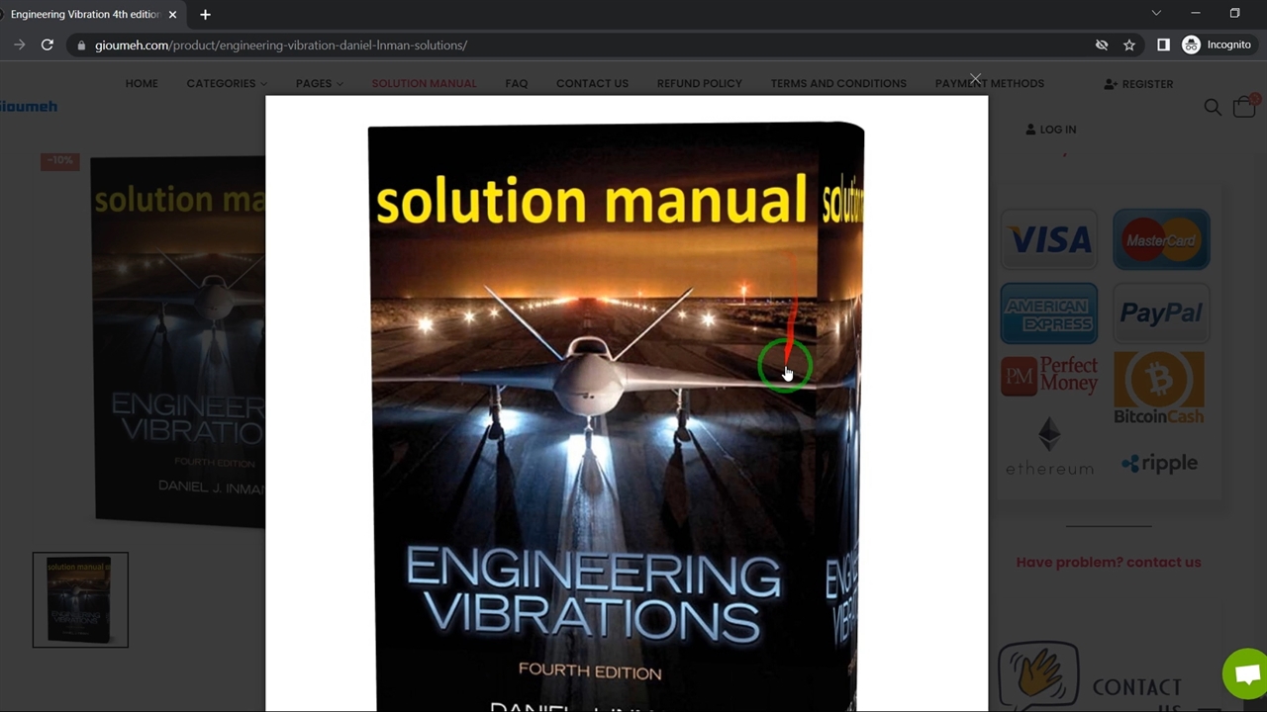The image size is (1267, 712).
Task: Click the LOG IN link
Action: tap(1051, 130)
